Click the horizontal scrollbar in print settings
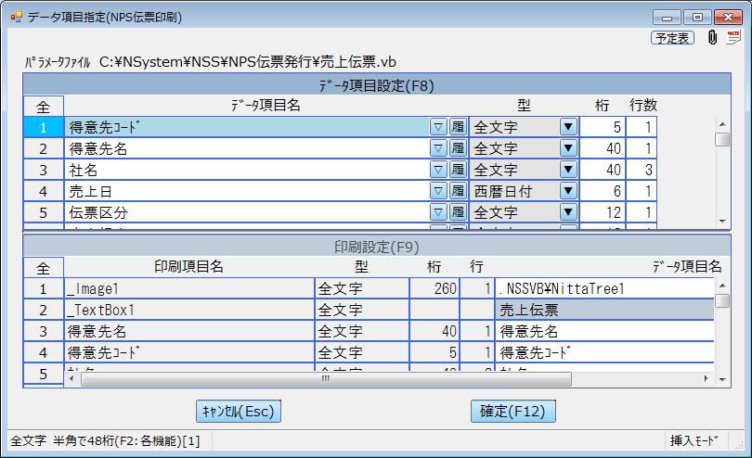752x458 pixels. coord(325,379)
